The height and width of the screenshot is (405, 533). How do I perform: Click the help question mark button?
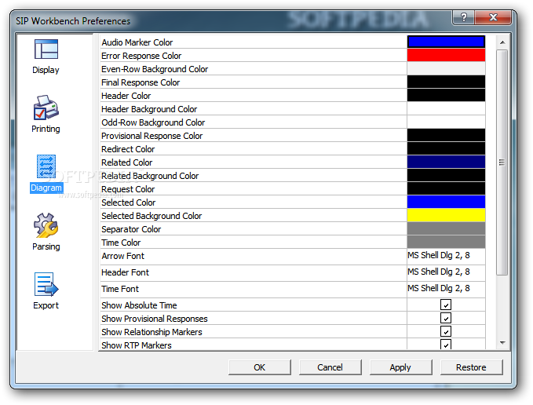pyautogui.click(x=463, y=17)
